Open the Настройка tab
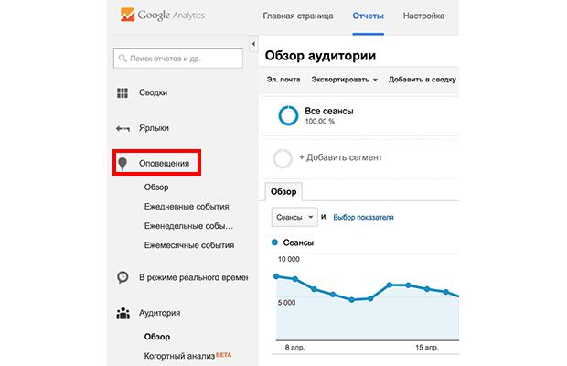 tap(423, 16)
